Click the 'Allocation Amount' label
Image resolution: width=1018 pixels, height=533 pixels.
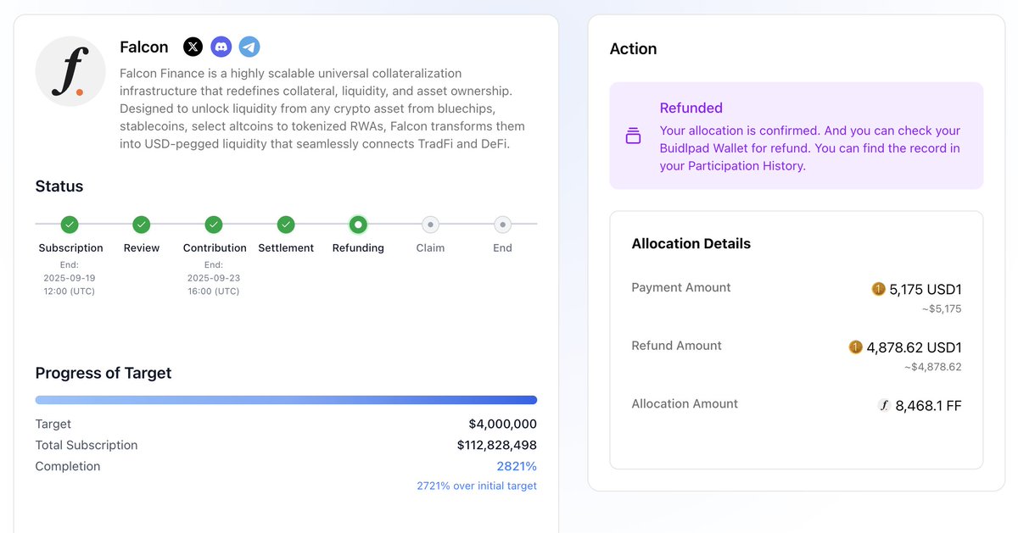click(x=685, y=403)
